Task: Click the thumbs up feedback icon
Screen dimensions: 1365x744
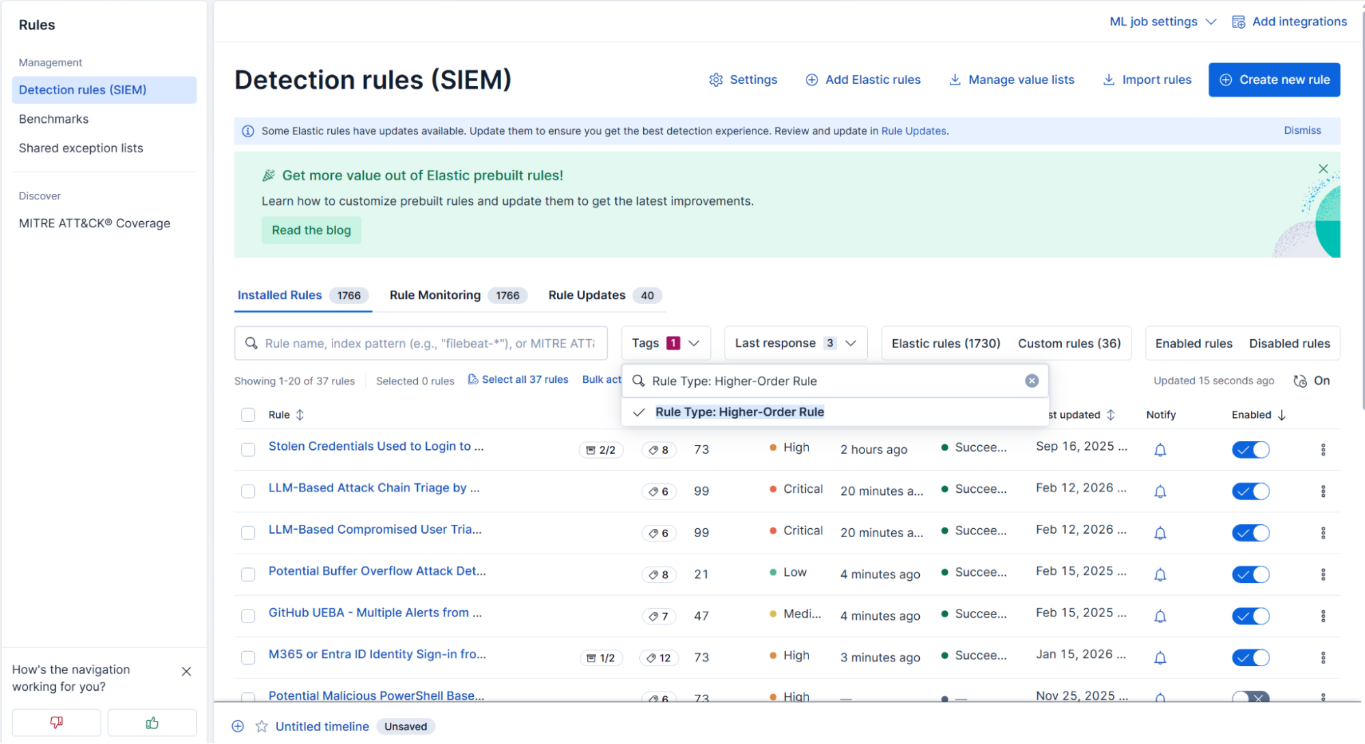Action: (x=152, y=723)
